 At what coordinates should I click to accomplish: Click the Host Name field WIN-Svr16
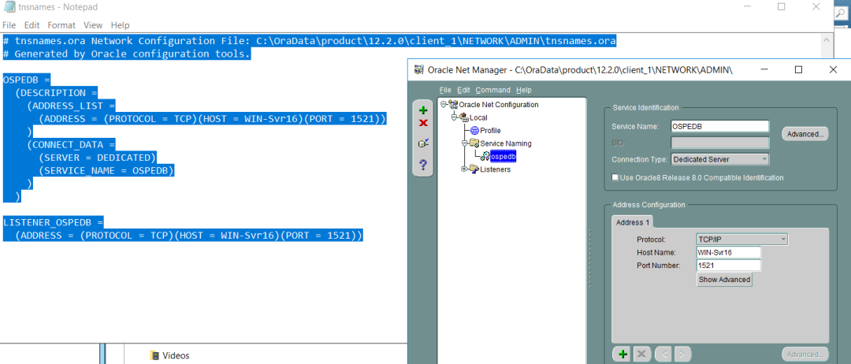[x=728, y=252]
